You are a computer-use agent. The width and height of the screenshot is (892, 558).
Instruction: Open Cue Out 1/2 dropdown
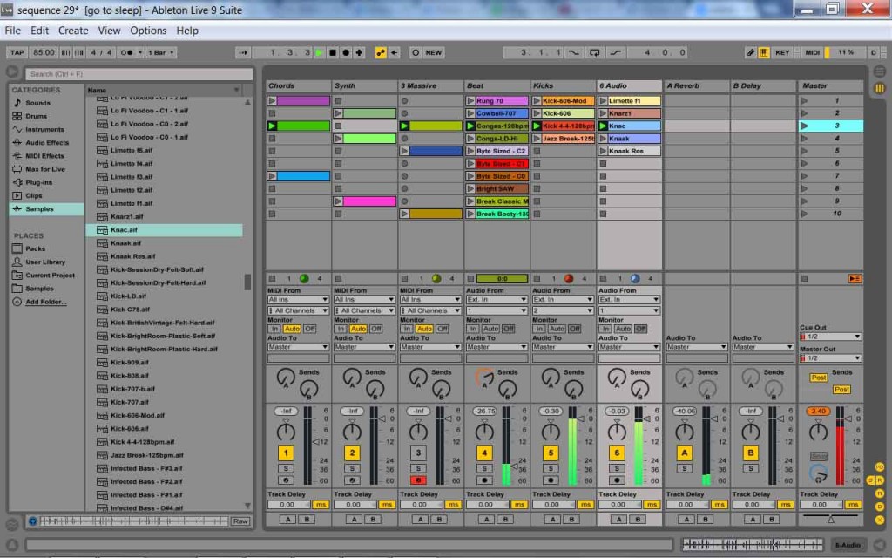click(830, 337)
